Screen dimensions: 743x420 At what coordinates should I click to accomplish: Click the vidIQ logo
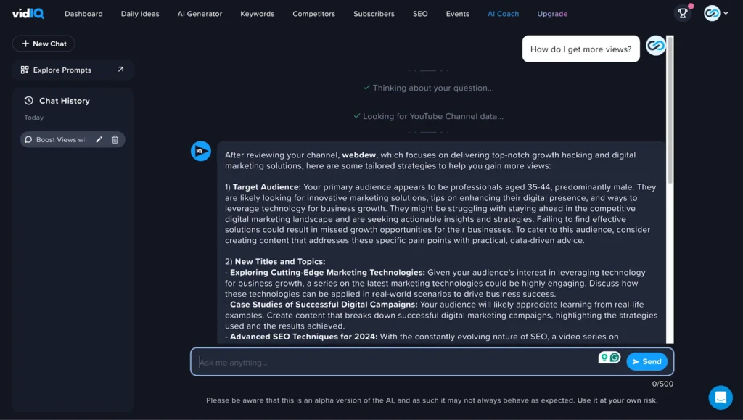28,13
